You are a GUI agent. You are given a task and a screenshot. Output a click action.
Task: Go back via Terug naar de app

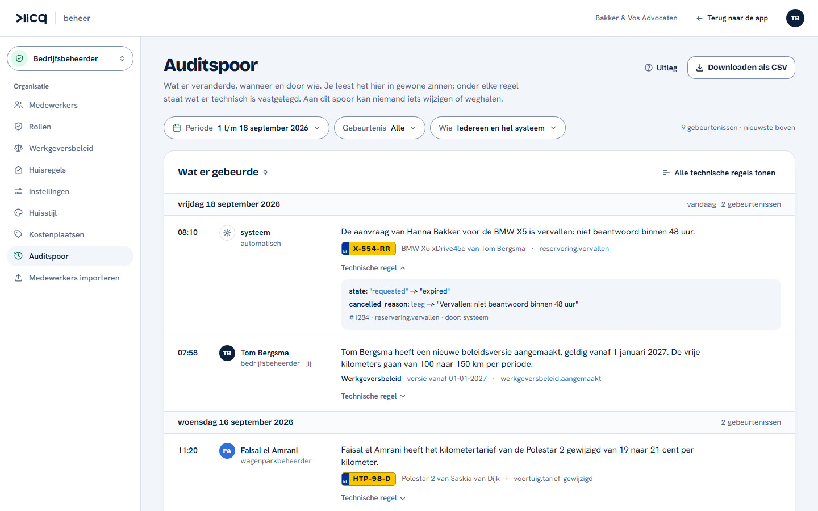(x=732, y=18)
